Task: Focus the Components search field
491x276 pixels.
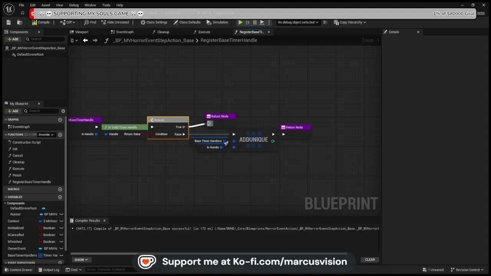Action: (45, 39)
